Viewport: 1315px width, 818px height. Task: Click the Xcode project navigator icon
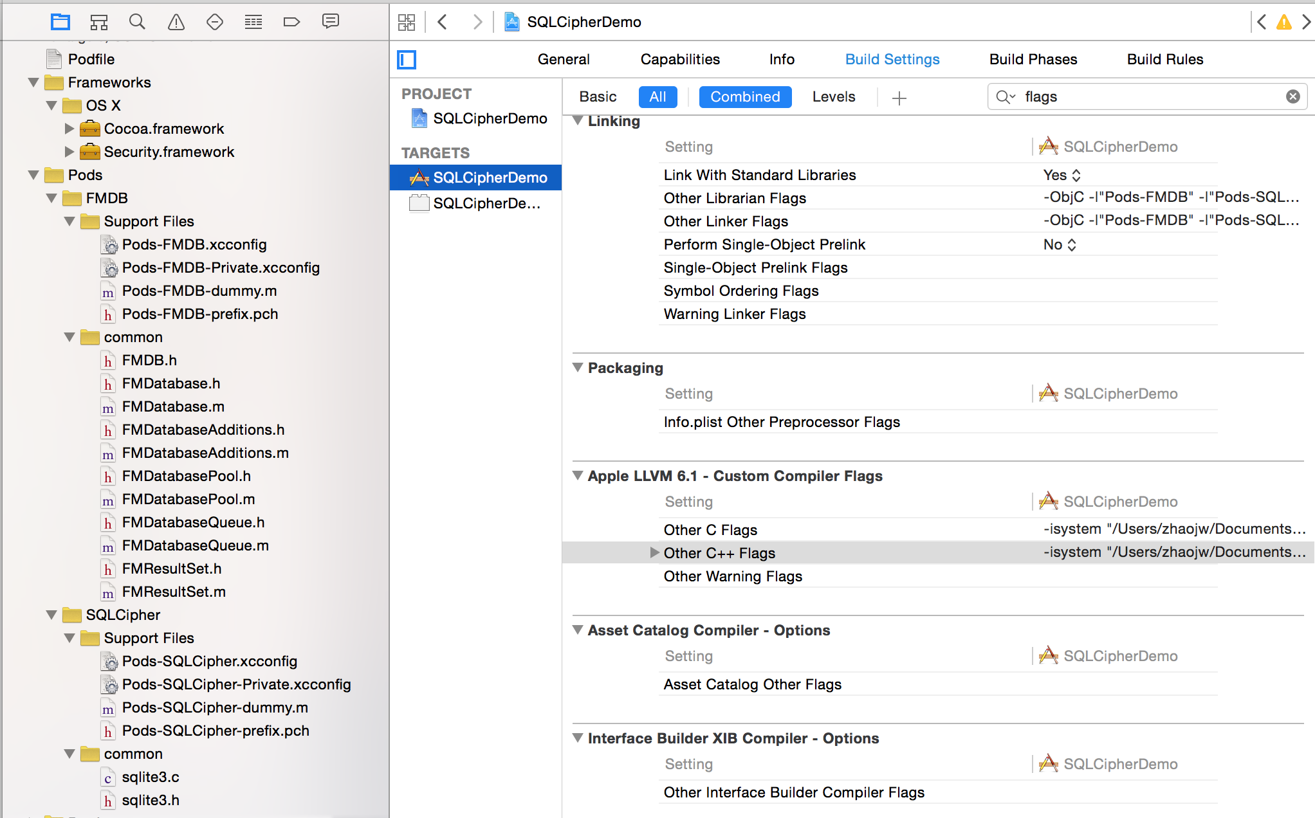tap(61, 21)
